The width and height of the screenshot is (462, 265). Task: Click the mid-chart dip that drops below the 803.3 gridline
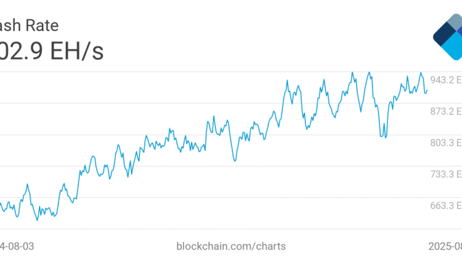click(x=235, y=160)
